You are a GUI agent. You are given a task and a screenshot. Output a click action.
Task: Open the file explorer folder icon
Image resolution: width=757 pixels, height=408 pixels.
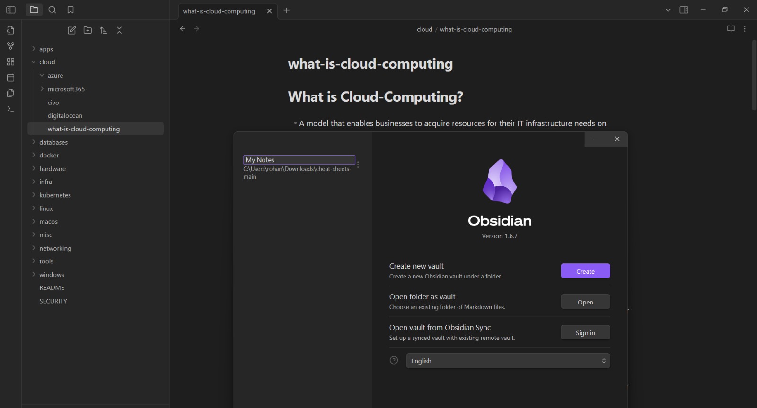click(34, 10)
